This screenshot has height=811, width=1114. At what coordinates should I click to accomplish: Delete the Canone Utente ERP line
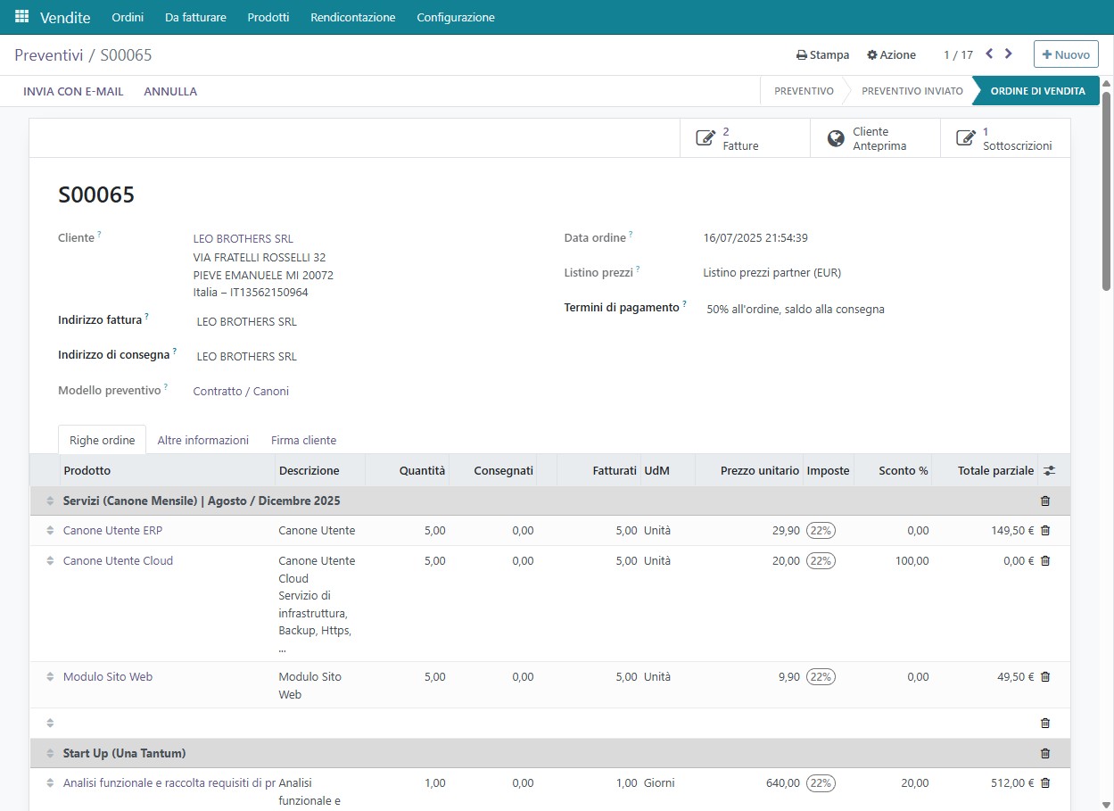pyautogui.click(x=1045, y=531)
